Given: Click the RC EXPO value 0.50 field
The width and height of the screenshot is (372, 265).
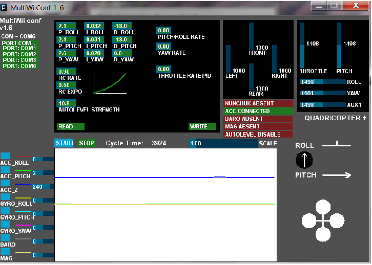Looking at the screenshot, I should click(67, 85).
